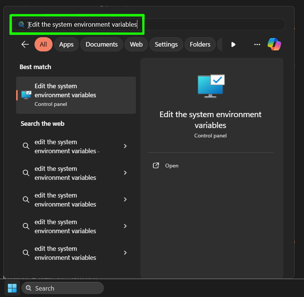304x297 pixels.
Task: Click magnifier icon of first web suggestion
Action: point(26,146)
